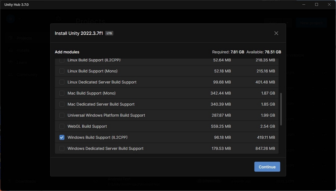Open Downloads in the dimmed sidebar

coord(26,181)
